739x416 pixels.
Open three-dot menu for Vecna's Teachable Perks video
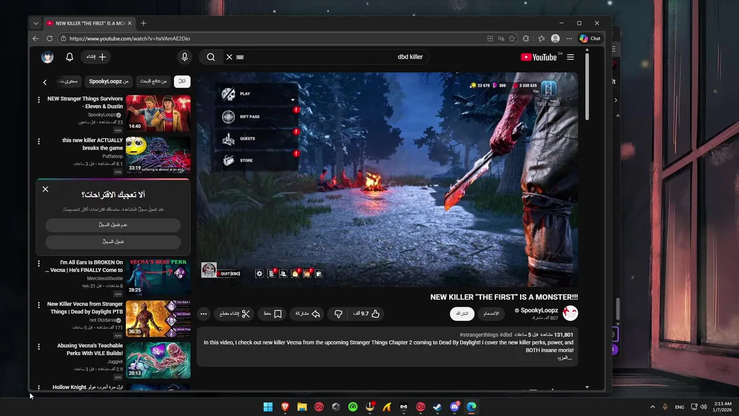click(39, 347)
